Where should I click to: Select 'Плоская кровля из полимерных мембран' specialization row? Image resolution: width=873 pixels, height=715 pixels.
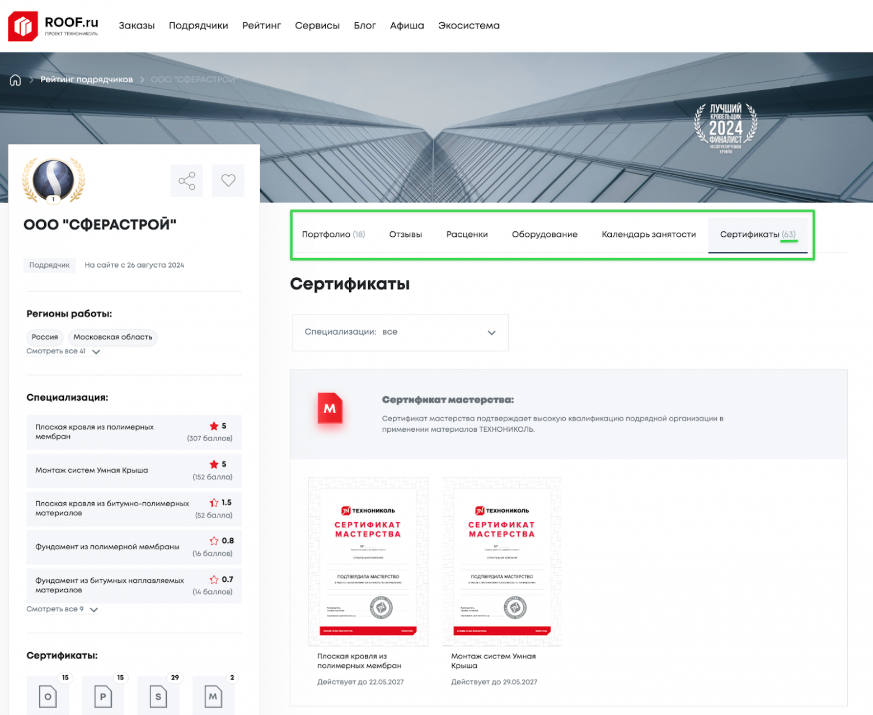point(134,432)
